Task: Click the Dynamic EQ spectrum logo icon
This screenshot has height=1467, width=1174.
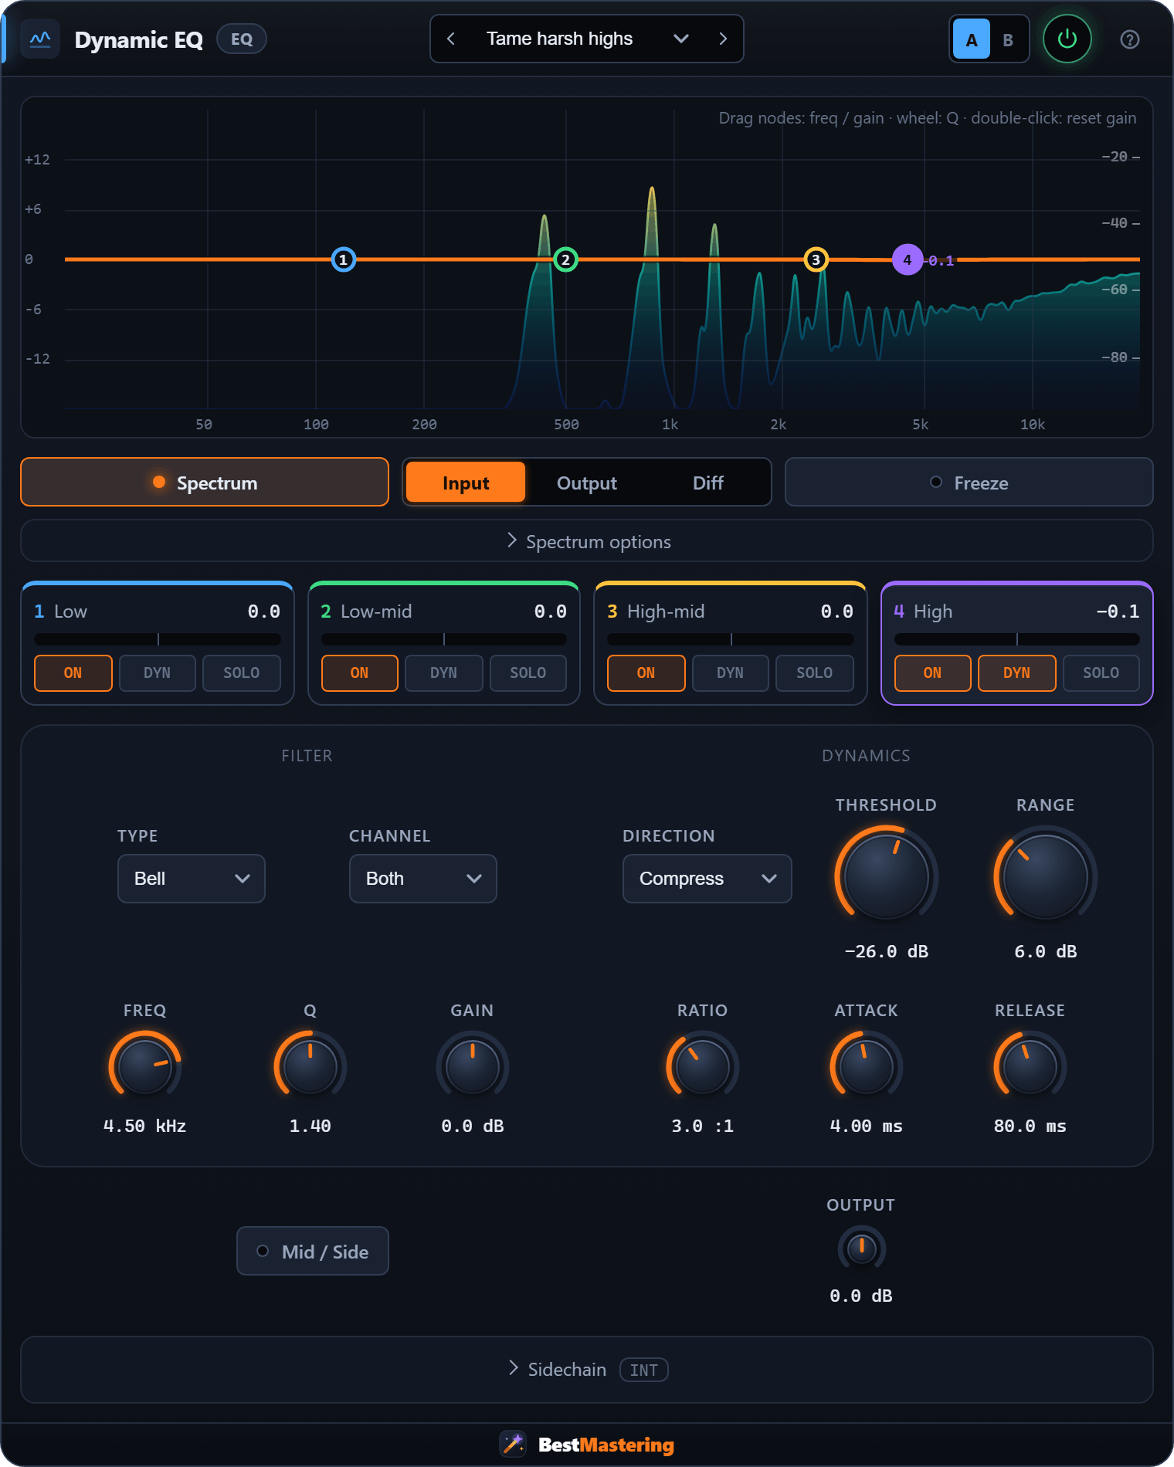Action: (40, 39)
